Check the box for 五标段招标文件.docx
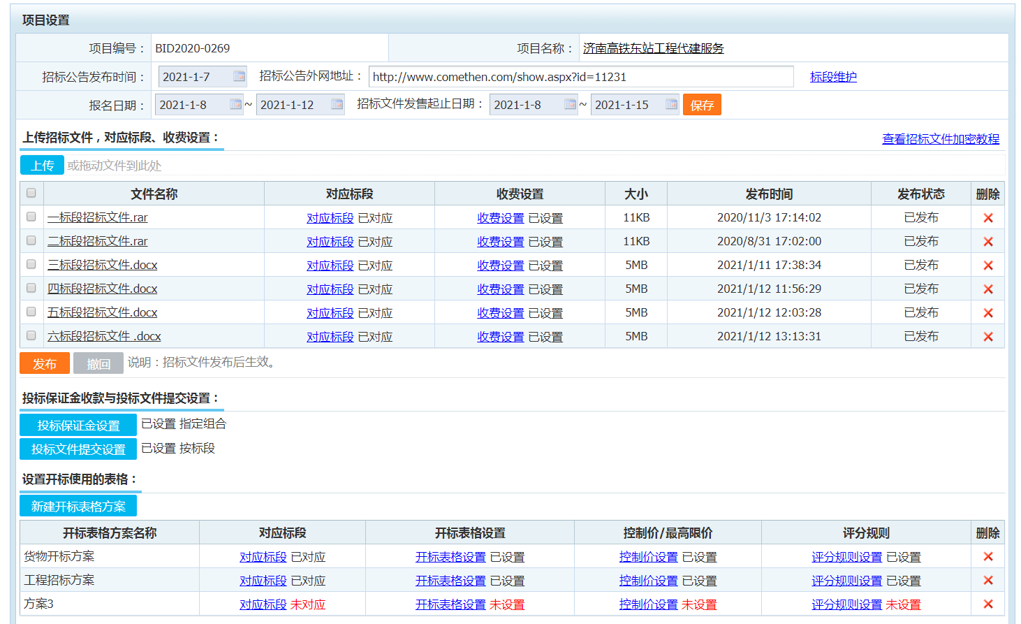This screenshot has height=624, width=1021. [x=31, y=312]
